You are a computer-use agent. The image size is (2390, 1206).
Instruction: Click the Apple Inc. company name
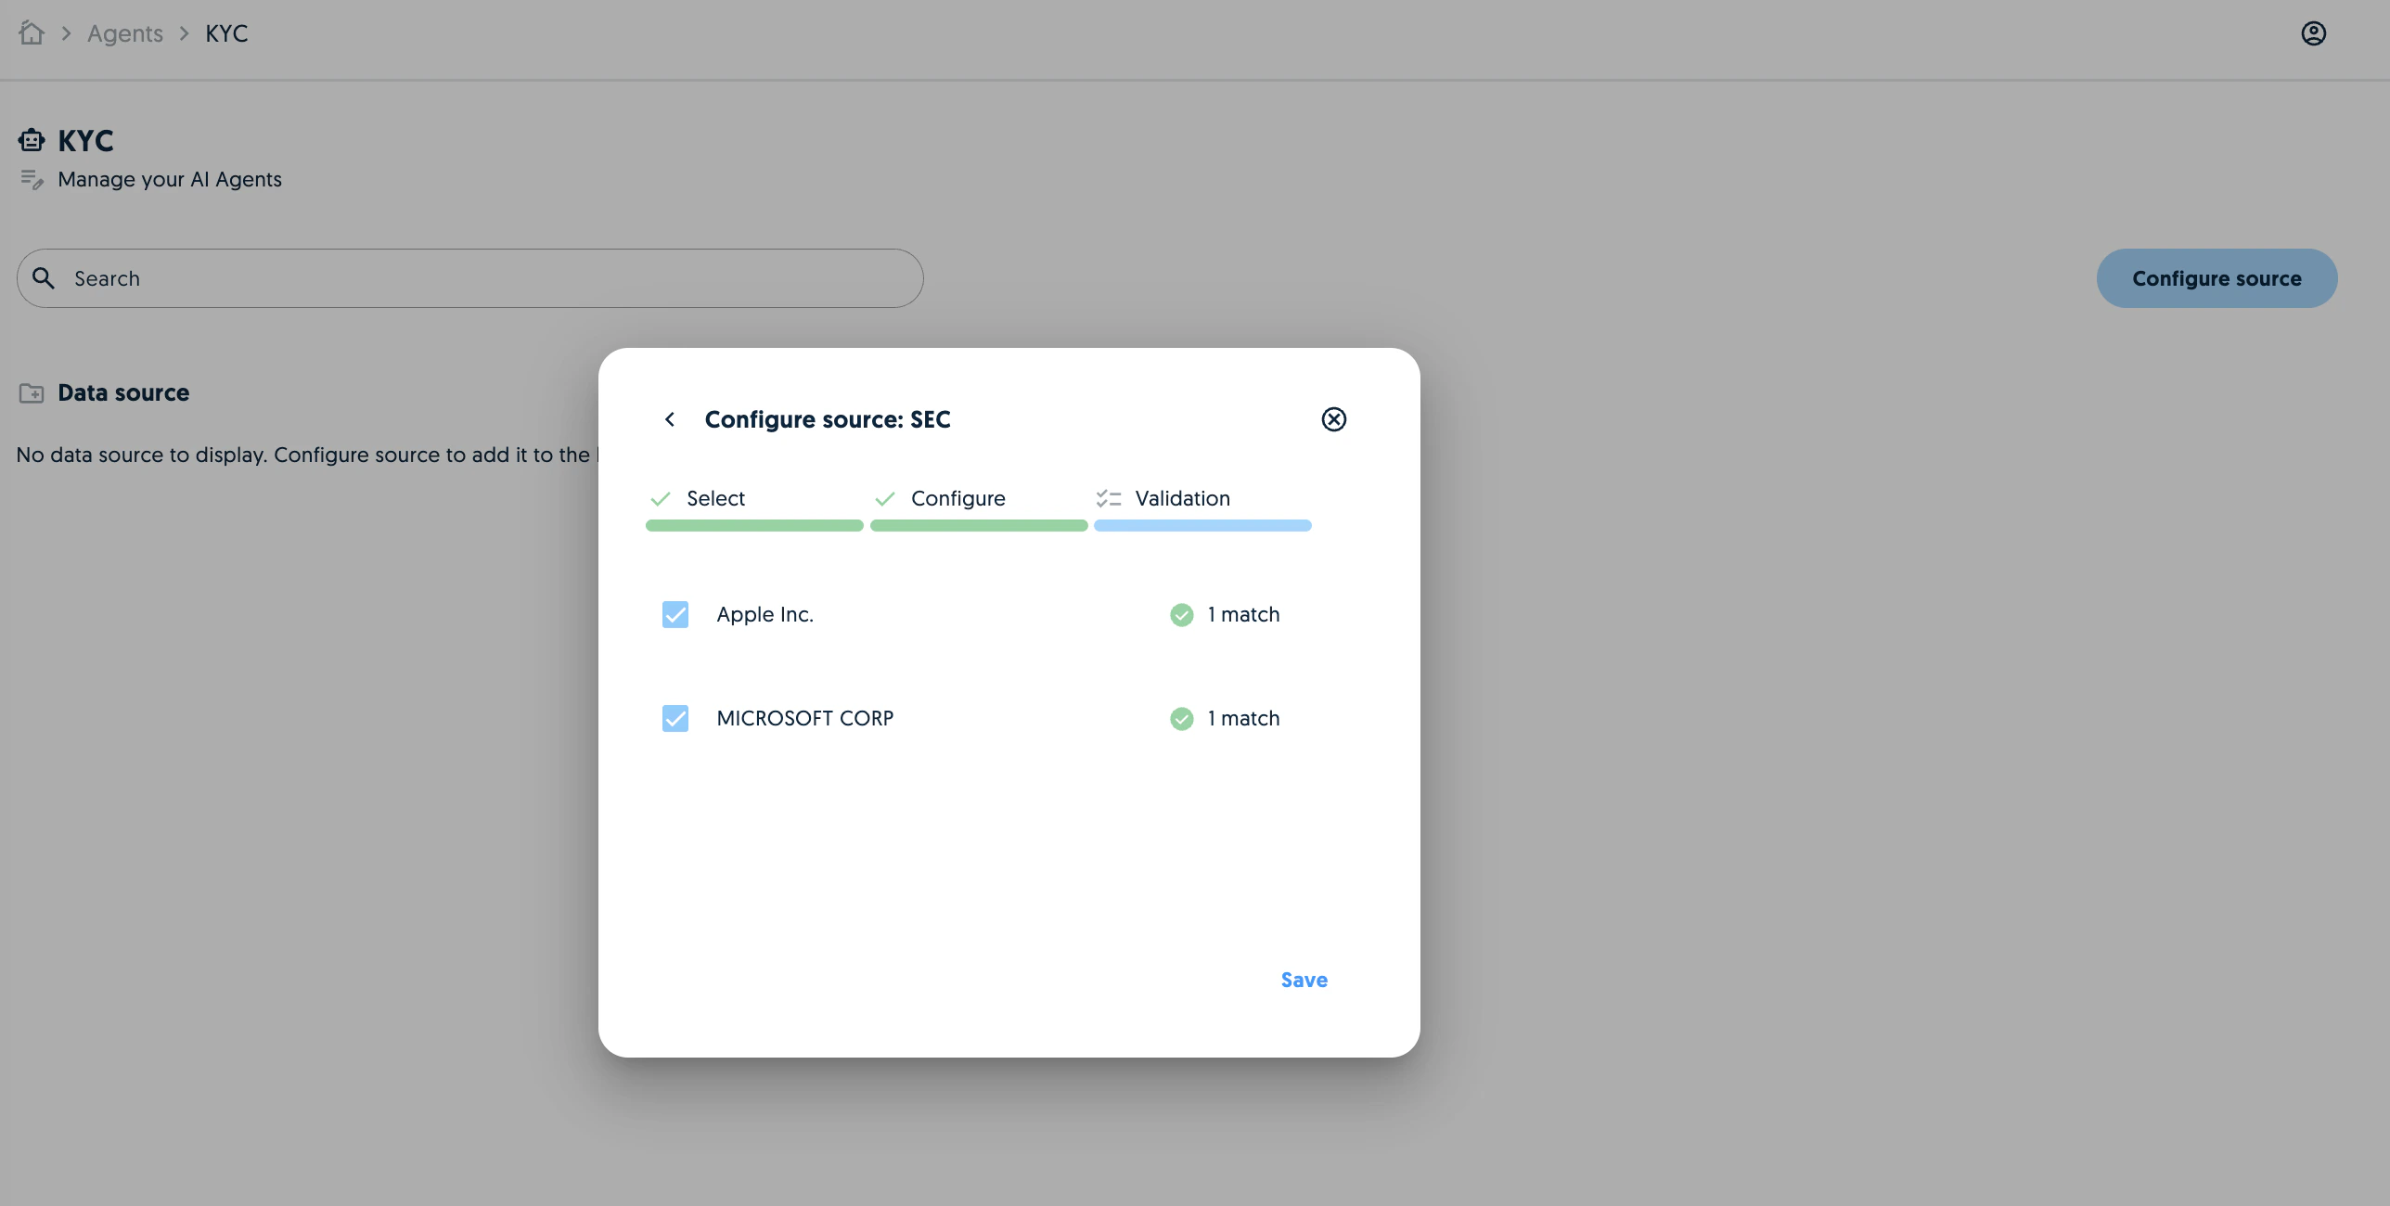(x=765, y=614)
